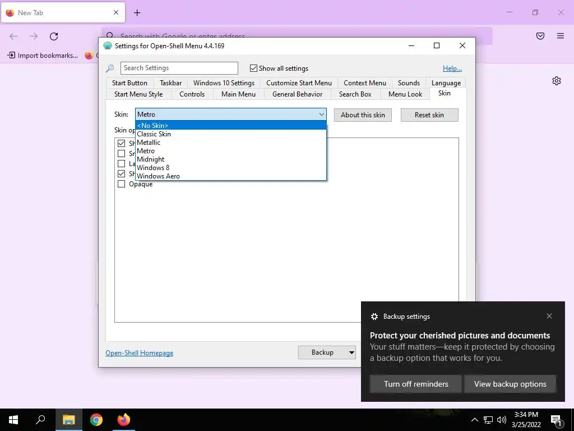The width and height of the screenshot is (574, 431).
Task: Open the Menu Look tab
Action: point(405,94)
